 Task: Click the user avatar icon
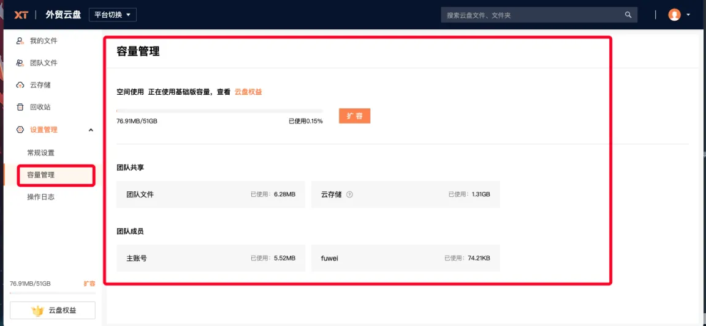(674, 15)
